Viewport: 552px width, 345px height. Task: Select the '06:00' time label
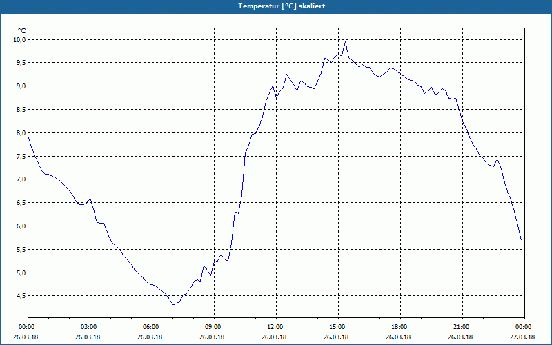[x=152, y=327]
